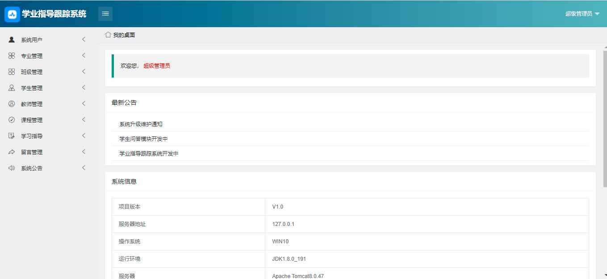The height and width of the screenshot is (279, 607).
Task: Click the Apache Tomcat8.0.47 value
Action: pos(298,276)
